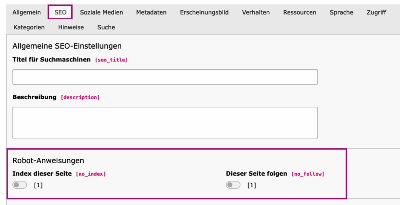400x205 pixels.
Task: Focus the Beschreibung text area
Action: point(165,123)
